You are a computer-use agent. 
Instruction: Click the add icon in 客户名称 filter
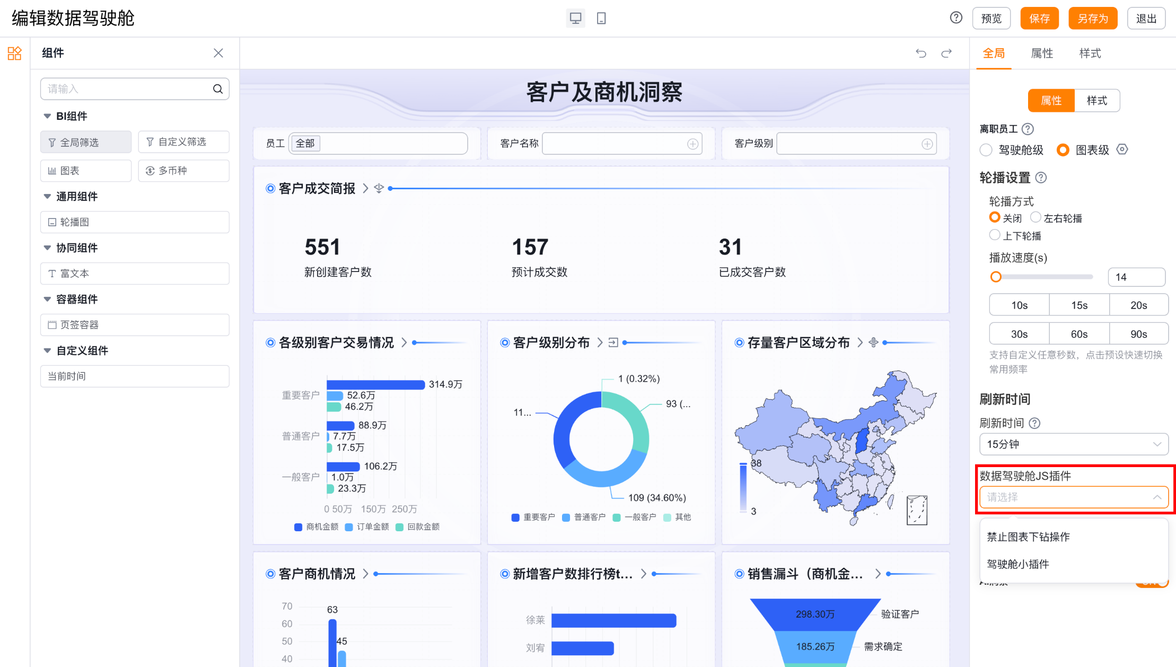coord(692,144)
